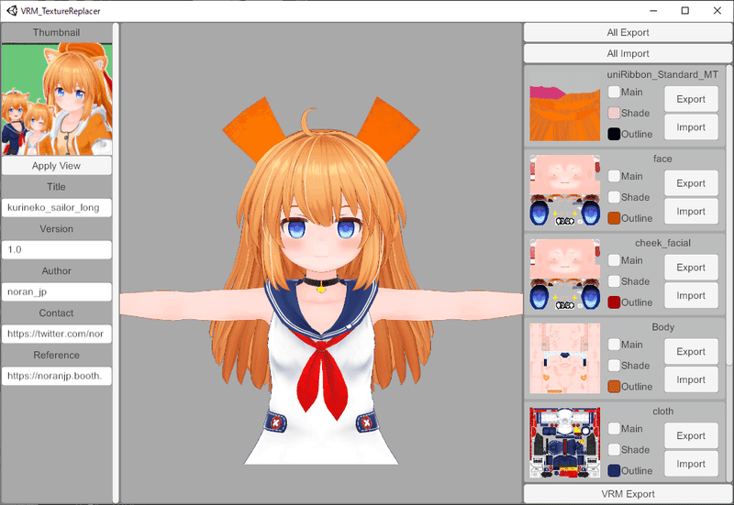Open the cloth navy Outline color swatch
The image size is (734, 505).
(x=614, y=470)
